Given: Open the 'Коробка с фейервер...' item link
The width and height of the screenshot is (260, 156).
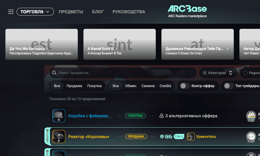Looking at the screenshot, I should [x=89, y=116].
